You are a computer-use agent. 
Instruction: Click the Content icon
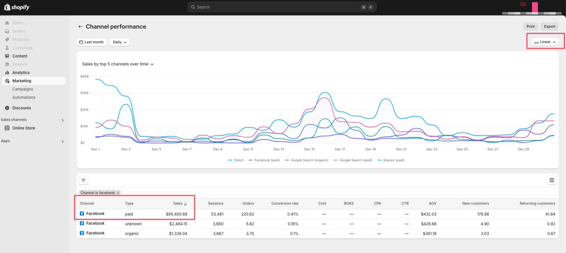[x=7, y=56]
